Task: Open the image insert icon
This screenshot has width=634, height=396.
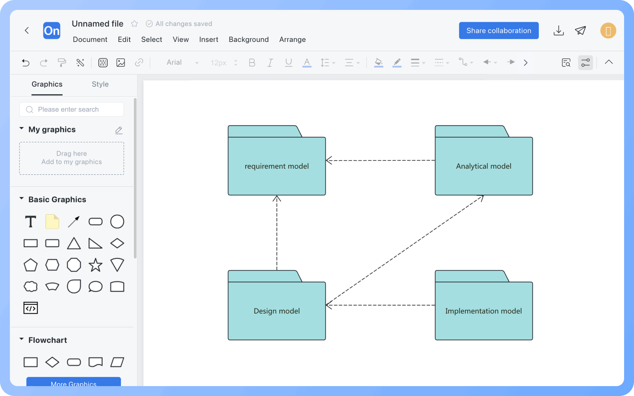Action: coord(121,62)
